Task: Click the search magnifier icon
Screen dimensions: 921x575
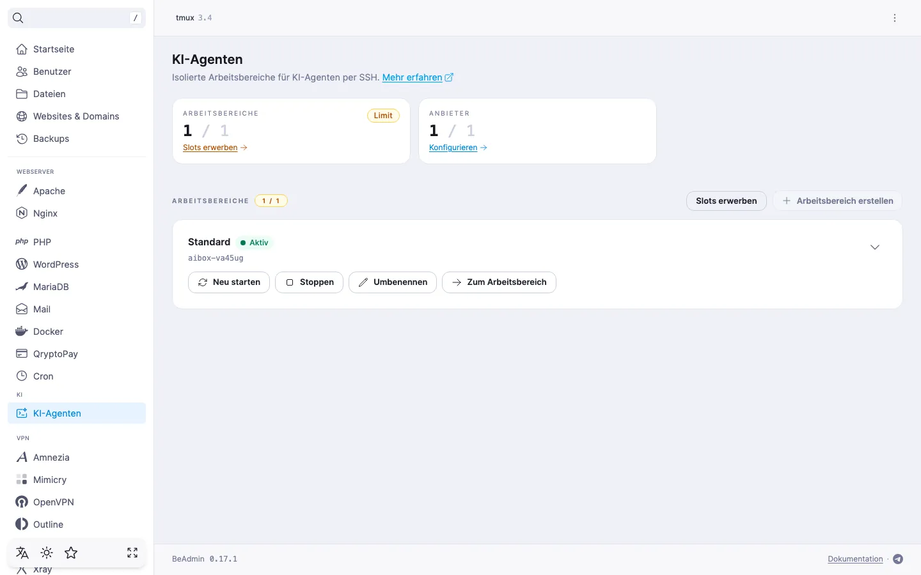Action: click(x=18, y=18)
